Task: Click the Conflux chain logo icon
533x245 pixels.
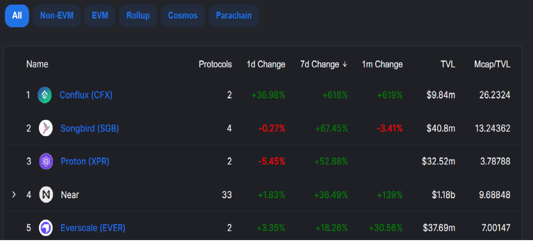Action: pyautogui.click(x=44, y=95)
